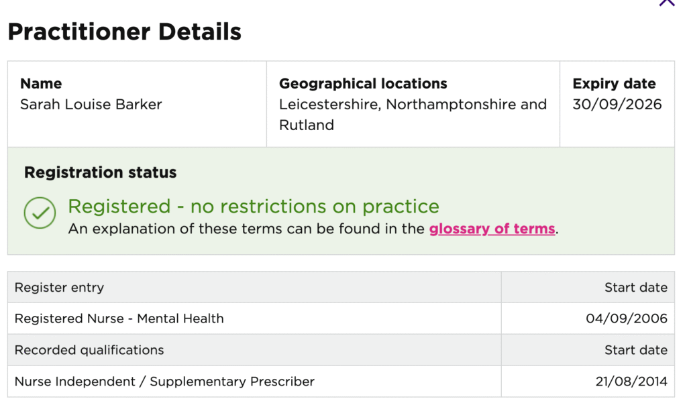
Task: Open the glossary of terms link
Action: pyautogui.click(x=492, y=229)
